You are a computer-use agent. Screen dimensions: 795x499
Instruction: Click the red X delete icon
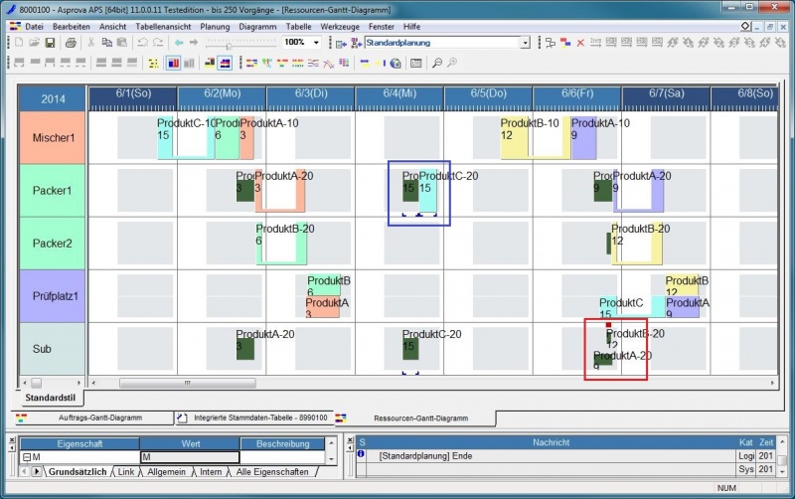tap(580, 43)
